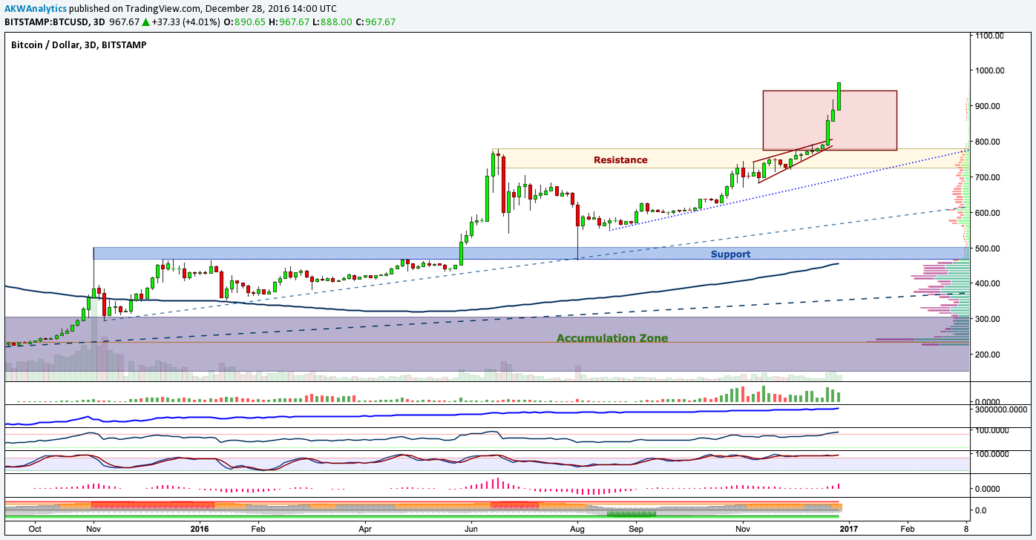Click the 2017 label on the time axis
The width and height of the screenshot is (1036, 540).
tap(849, 530)
